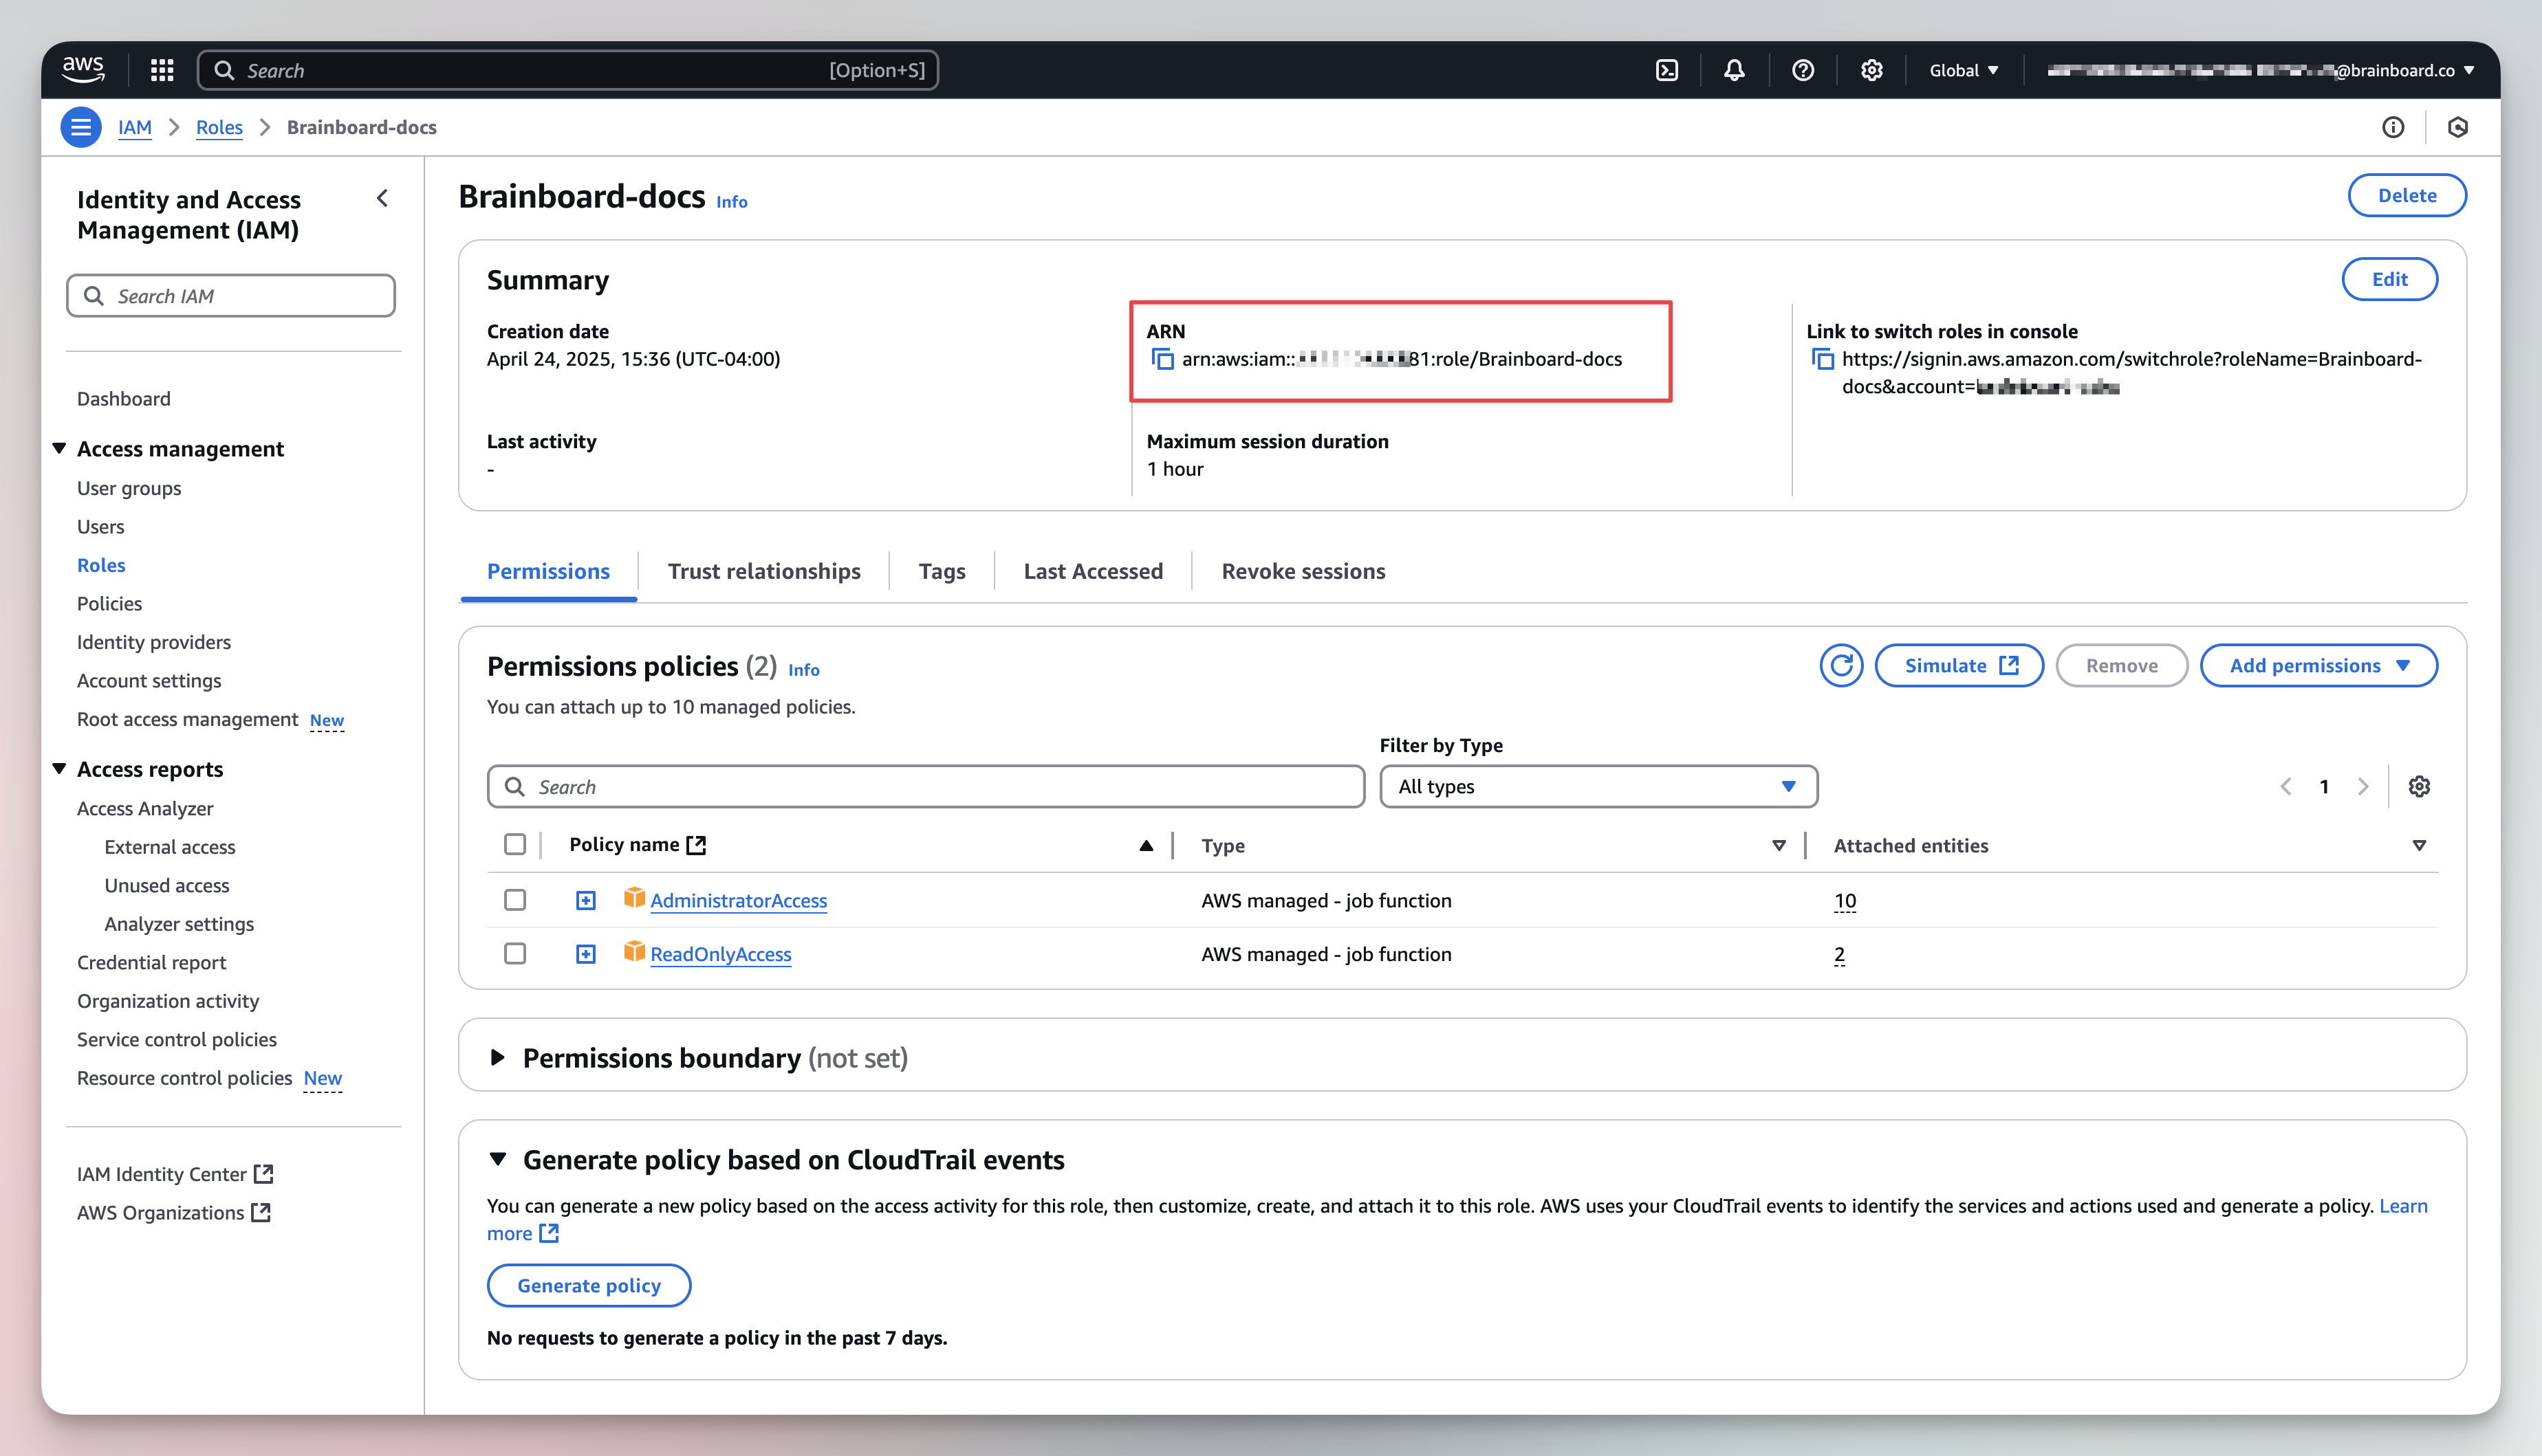Viewport: 2542px width, 1456px height.
Task: Expand the Permissions boundary section
Action: pos(497,1058)
